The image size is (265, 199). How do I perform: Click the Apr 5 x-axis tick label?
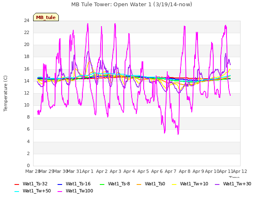click(143, 171)
